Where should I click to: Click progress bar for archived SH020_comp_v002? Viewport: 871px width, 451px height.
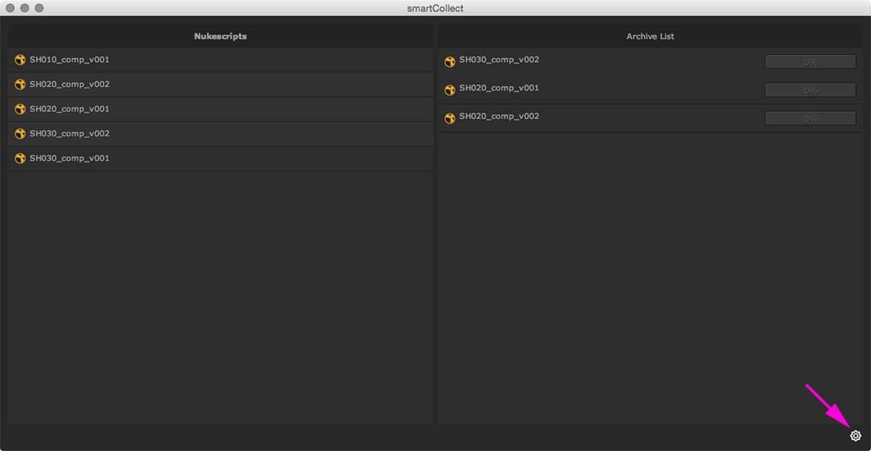coord(810,119)
